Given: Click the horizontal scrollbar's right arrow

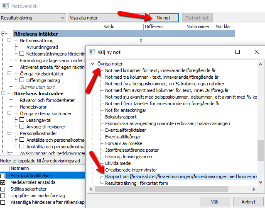Looking at the screenshot, I should pyautogui.click(x=254, y=189).
